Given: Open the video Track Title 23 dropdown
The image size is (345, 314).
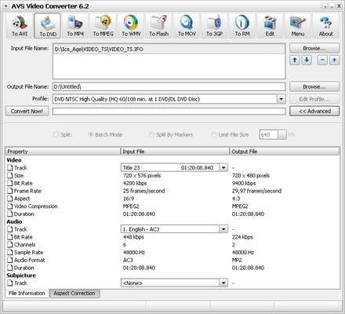Looking at the screenshot, I should point(223,167).
